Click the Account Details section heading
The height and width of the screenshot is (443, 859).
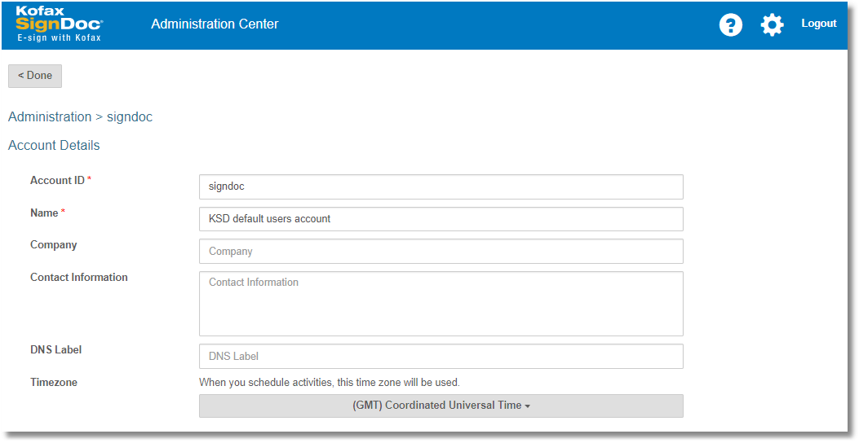[54, 145]
